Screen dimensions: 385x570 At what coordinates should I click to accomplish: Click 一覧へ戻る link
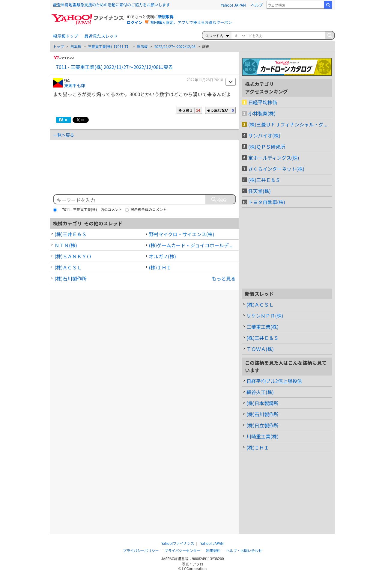(x=64, y=135)
